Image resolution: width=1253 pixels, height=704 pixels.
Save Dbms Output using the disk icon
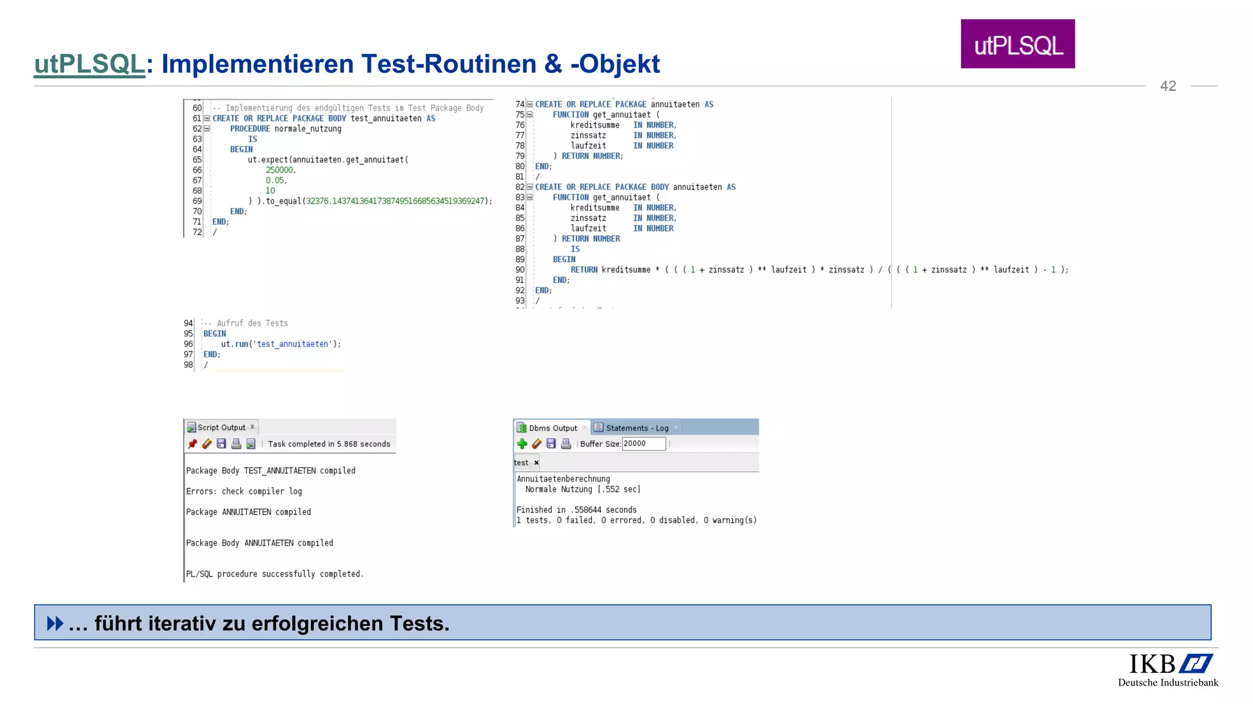[551, 444]
